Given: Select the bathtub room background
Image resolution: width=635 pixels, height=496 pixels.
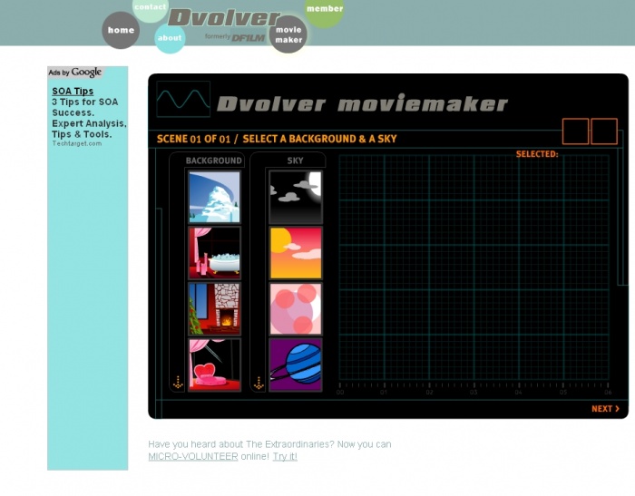Looking at the screenshot, I should coord(214,253).
